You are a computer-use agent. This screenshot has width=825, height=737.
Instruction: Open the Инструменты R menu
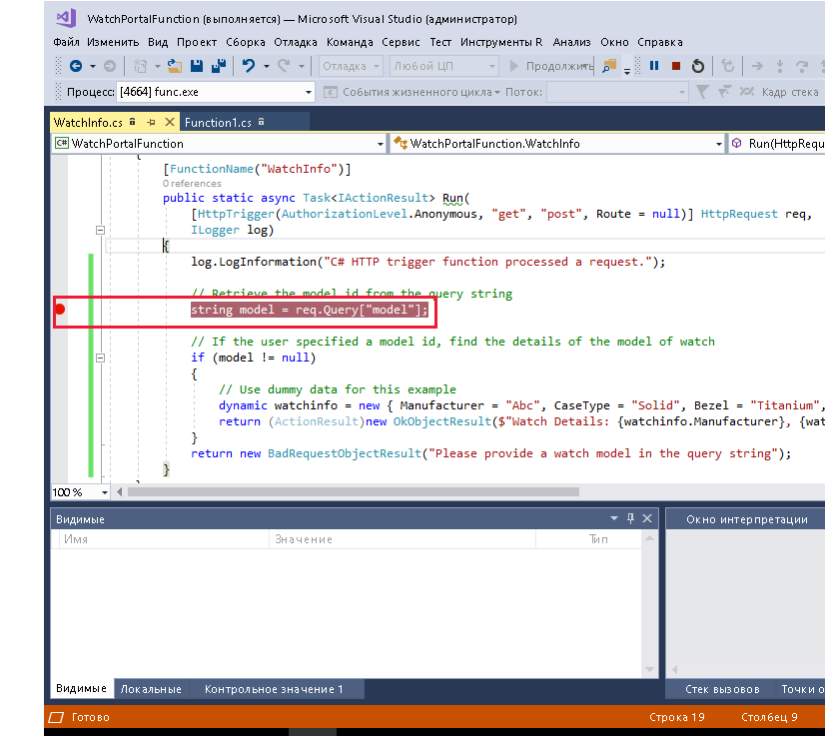pos(501,42)
